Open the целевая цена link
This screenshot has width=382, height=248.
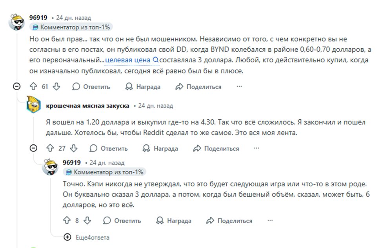[x=127, y=60]
